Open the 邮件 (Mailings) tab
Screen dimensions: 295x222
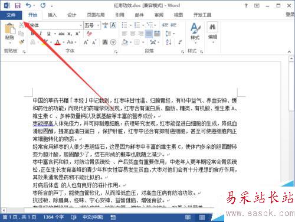point(139,15)
